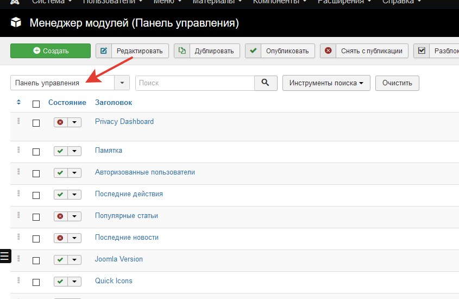
Task: Check the Последние действия row checkbox
Action: [x=36, y=195]
